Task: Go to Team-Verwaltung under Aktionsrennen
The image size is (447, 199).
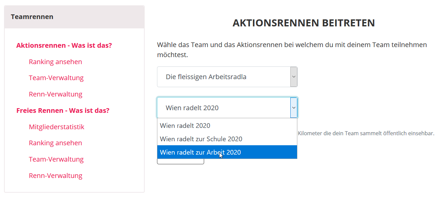Action: [x=56, y=78]
